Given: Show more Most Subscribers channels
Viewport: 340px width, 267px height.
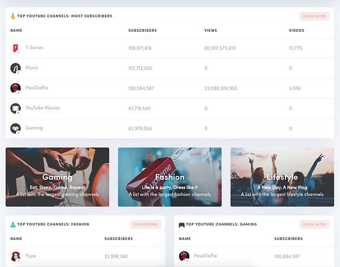Looking at the screenshot, I should point(314,16).
